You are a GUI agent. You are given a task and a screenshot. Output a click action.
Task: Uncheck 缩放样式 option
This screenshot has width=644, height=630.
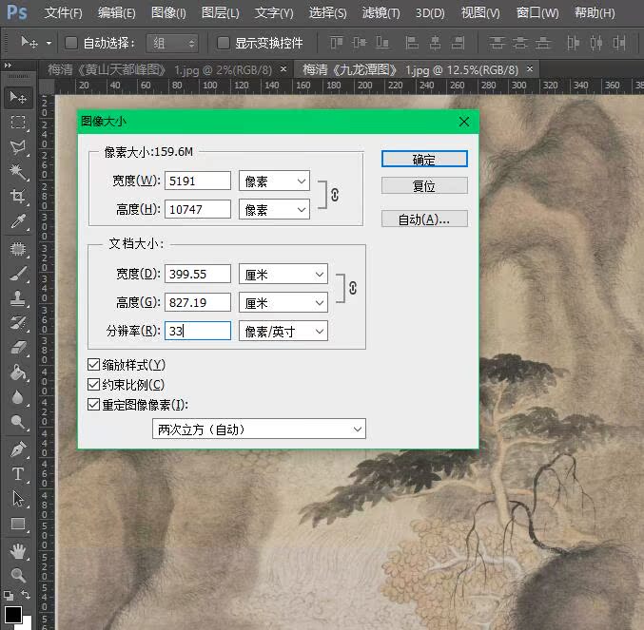click(93, 364)
